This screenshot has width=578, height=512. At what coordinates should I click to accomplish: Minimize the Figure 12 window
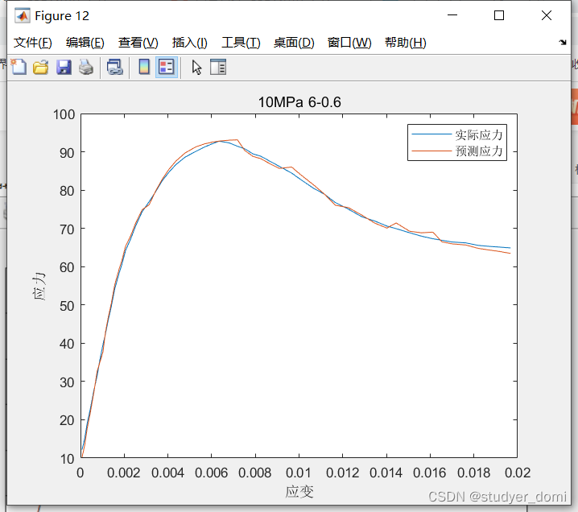point(452,15)
